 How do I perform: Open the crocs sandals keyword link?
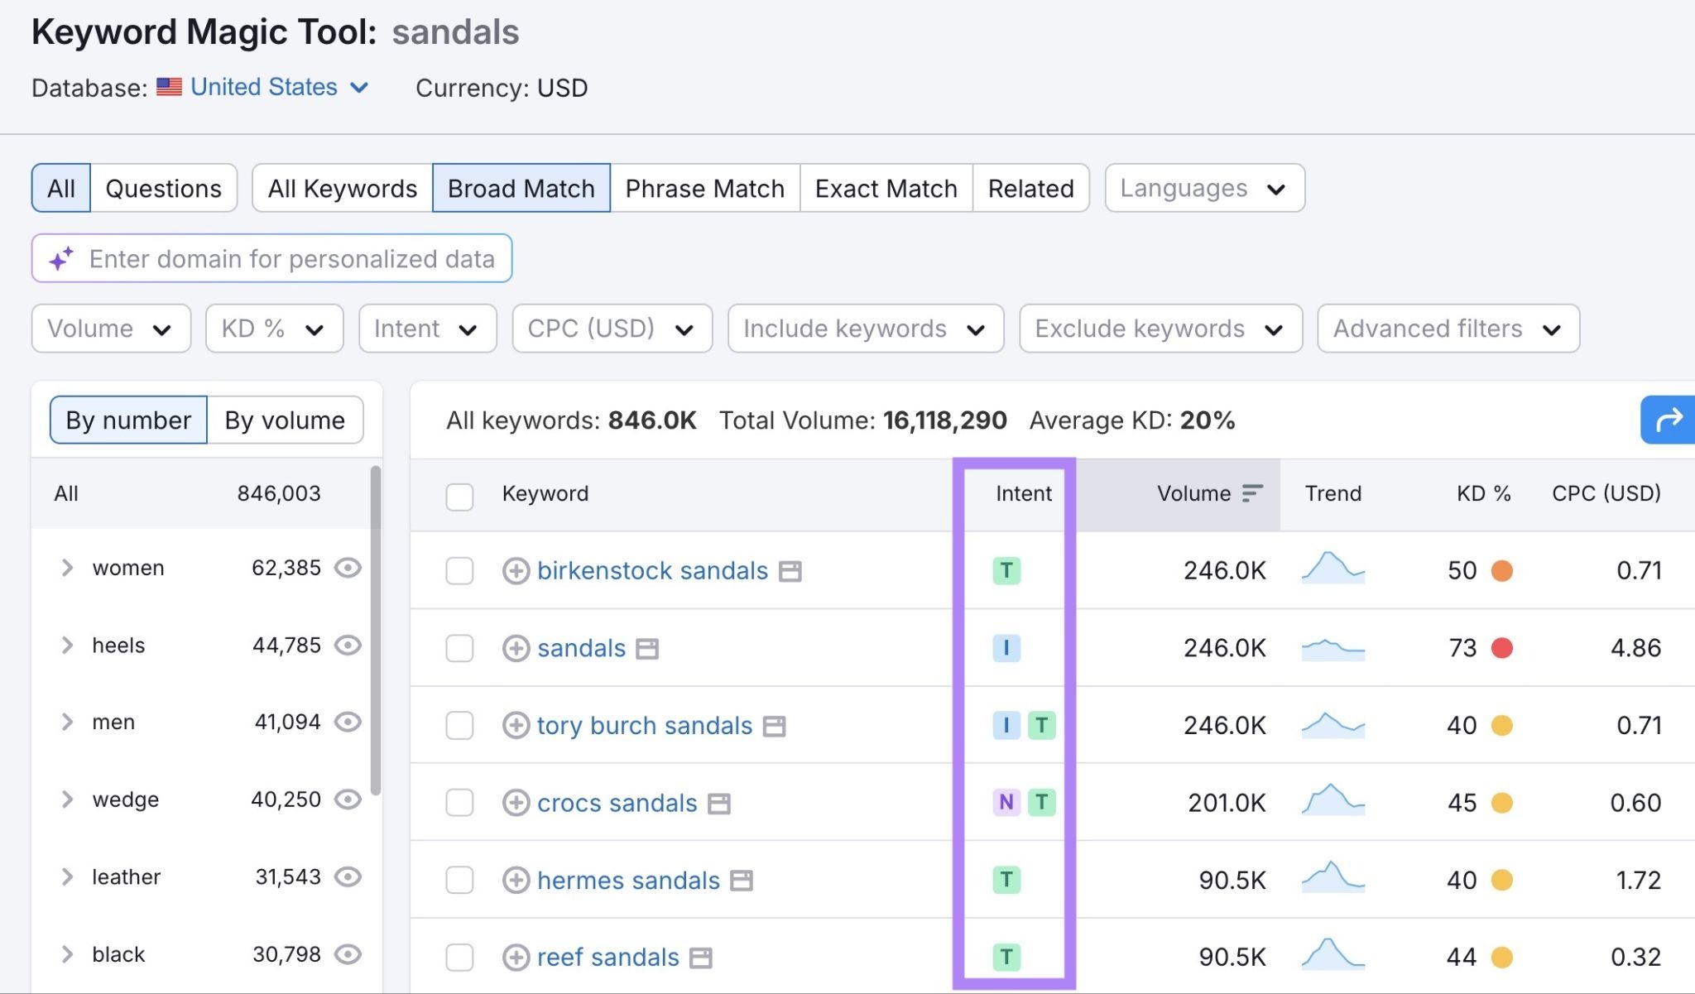click(617, 803)
